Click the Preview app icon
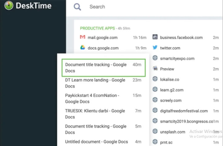The height and width of the screenshot is (146, 223). click(x=155, y=68)
